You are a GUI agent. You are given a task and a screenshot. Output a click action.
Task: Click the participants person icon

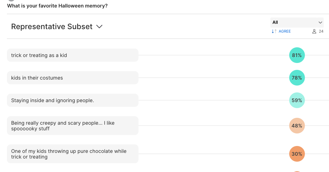[x=314, y=31]
